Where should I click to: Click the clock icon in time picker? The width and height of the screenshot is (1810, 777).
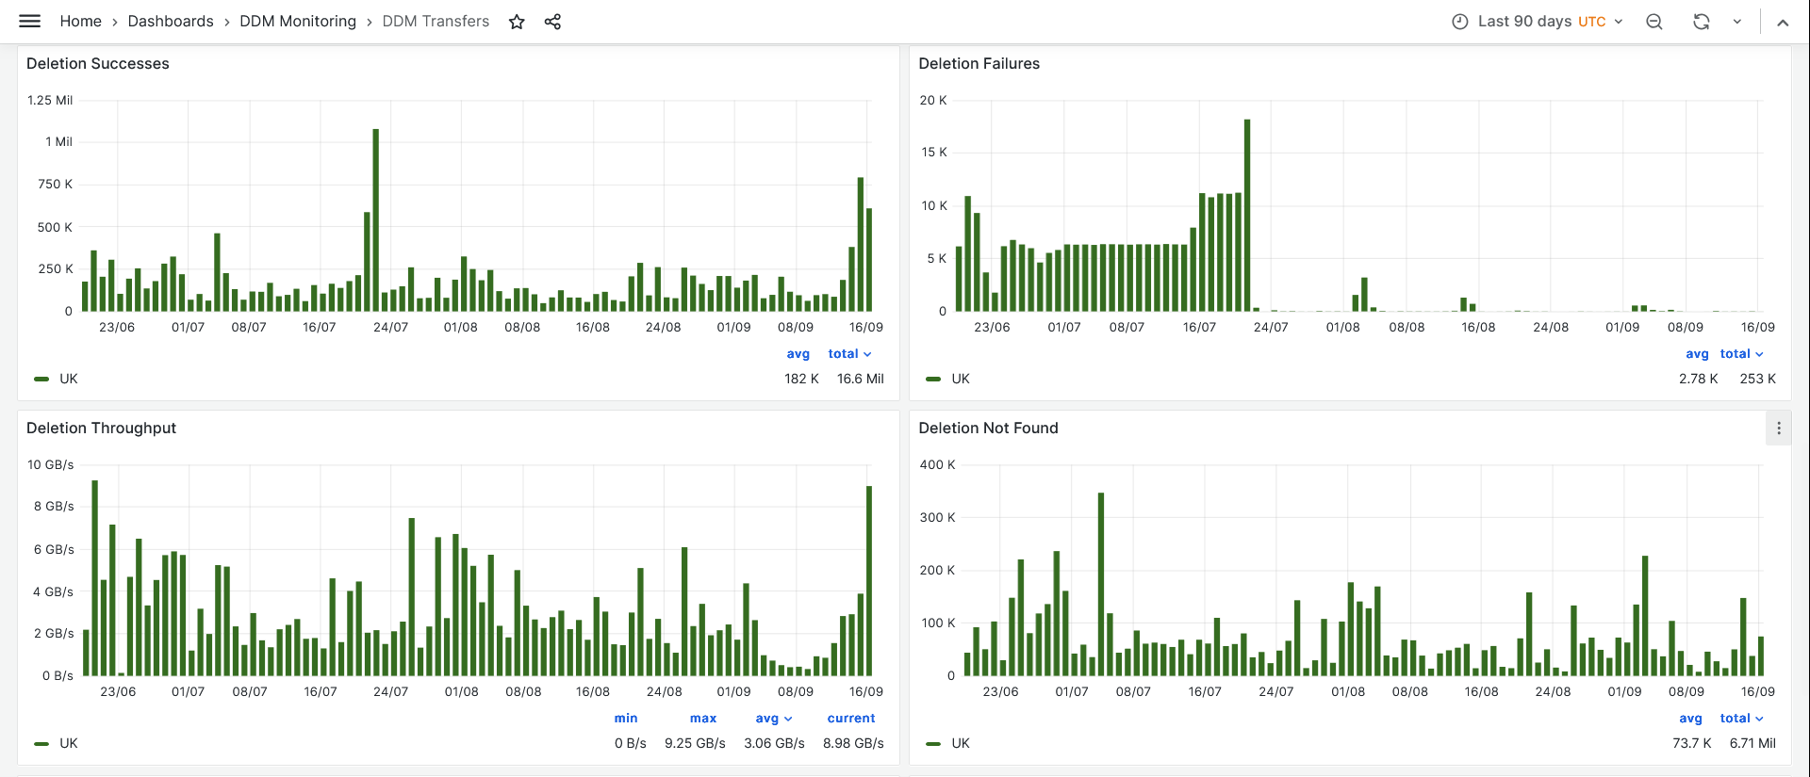pos(1459,22)
